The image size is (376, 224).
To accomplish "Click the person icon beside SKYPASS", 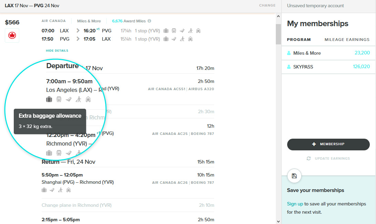I will tap(289, 67).
